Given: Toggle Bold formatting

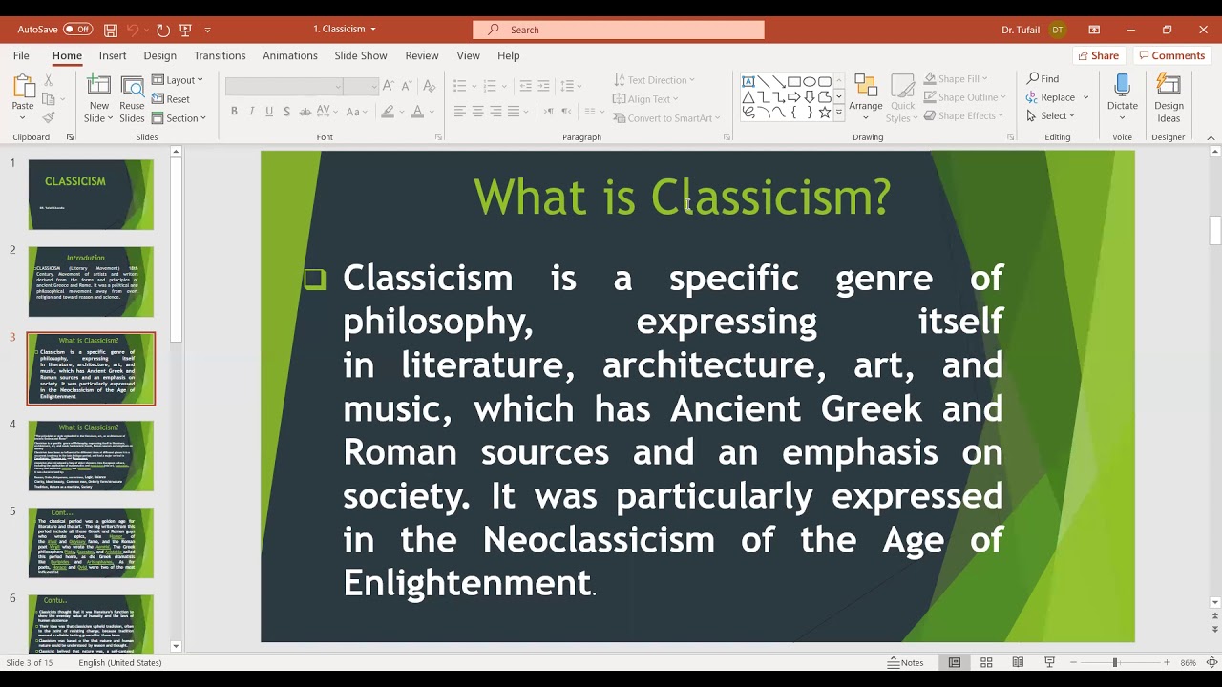Looking at the screenshot, I should pos(234,112).
